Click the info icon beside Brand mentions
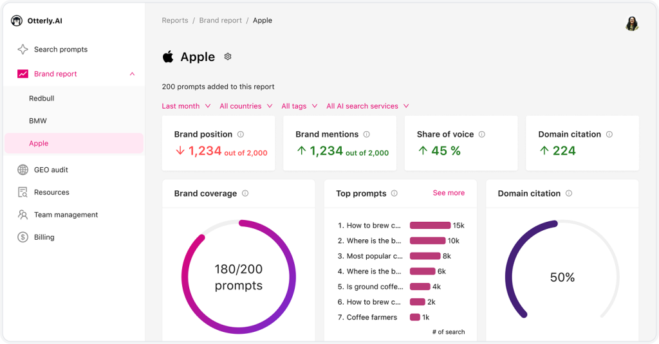Viewport: 659px width, 344px height. click(x=367, y=134)
